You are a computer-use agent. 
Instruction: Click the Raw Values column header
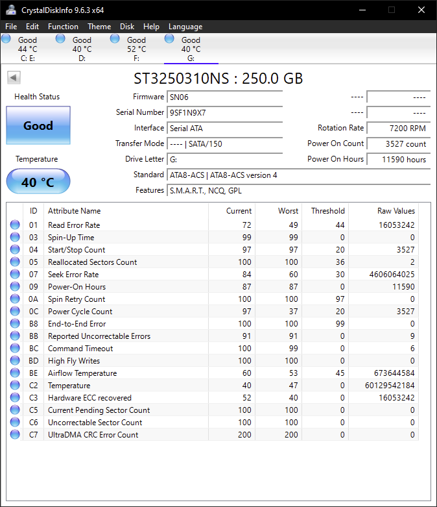tap(383, 211)
